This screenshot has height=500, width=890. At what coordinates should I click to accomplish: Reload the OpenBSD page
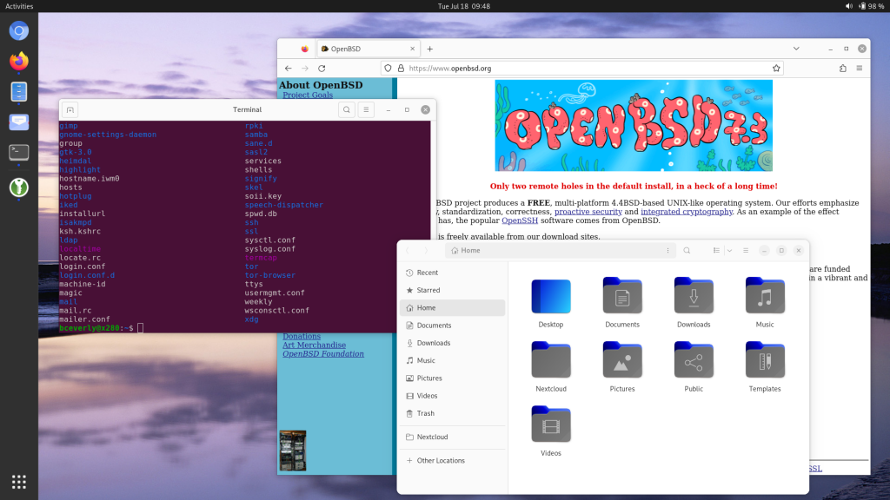(x=322, y=68)
